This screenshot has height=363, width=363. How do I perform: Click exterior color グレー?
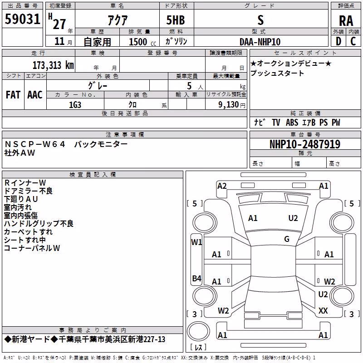[98, 86]
